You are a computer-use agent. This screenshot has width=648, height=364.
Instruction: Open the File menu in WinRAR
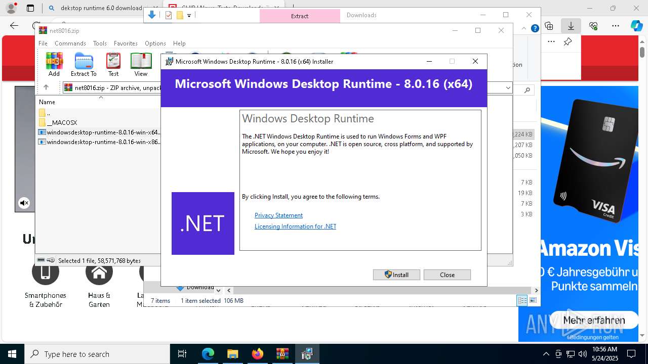click(x=43, y=43)
